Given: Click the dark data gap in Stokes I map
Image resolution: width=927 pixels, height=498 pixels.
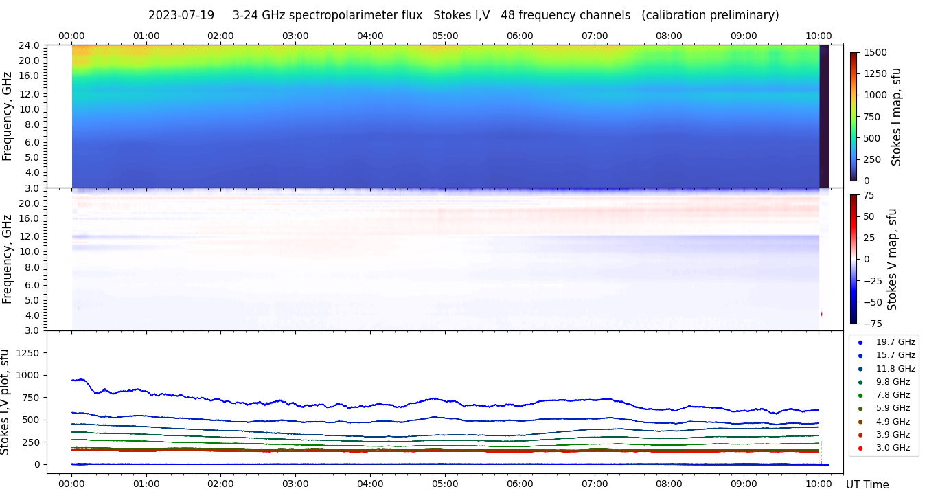Looking at the screenshot, I should click(824, 116).
